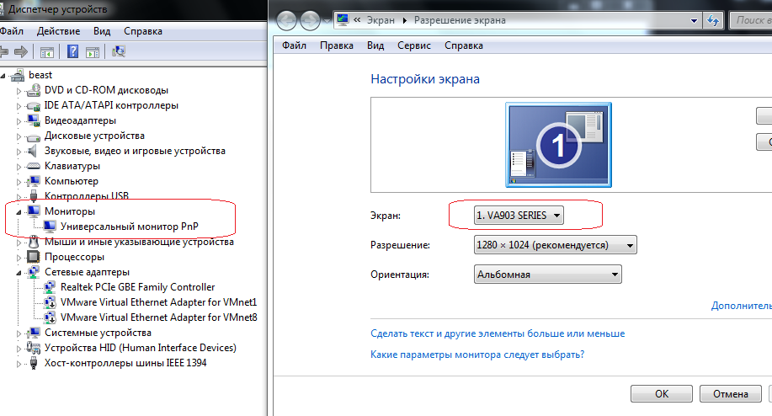Click the IDE ATA/ATAPI контроллеры icon
The height and width of the screenshot is (416, 772).
pyautogui.click(x=34, y=105)
